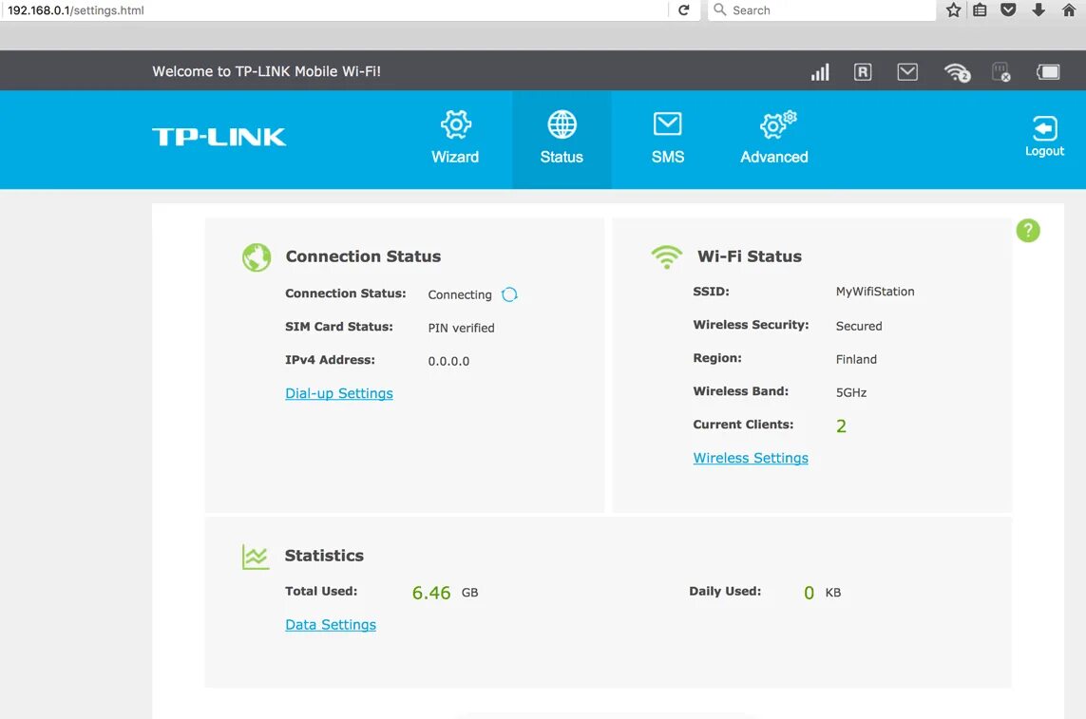The width and height of the screenshot is (1086, 719).
Task: Open the browser bookmarks list icon
Action: 980,9
